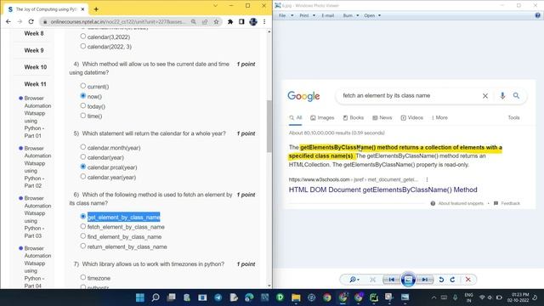544x306 pixels.
Task: Switch to Google News tab
Action: tap(382, 117)
